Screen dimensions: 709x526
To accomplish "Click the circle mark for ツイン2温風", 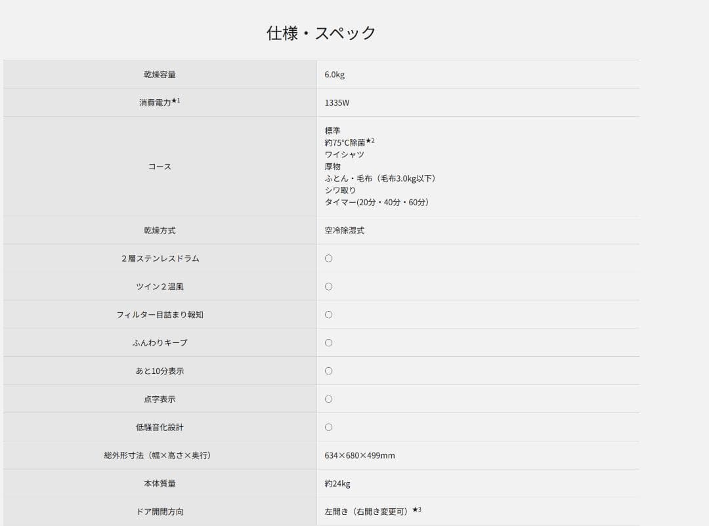I will point(328,287).
